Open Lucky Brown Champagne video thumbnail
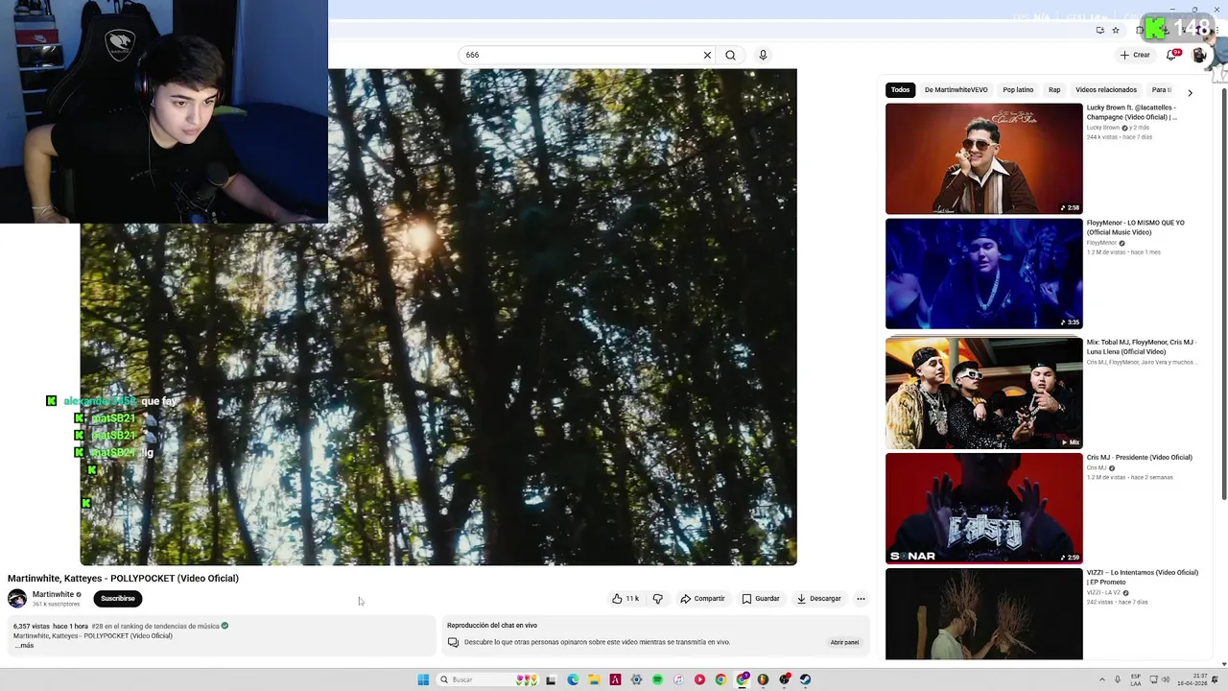Image resolution: width=1228 pixels, height=691 pixels. pos(983,158)
